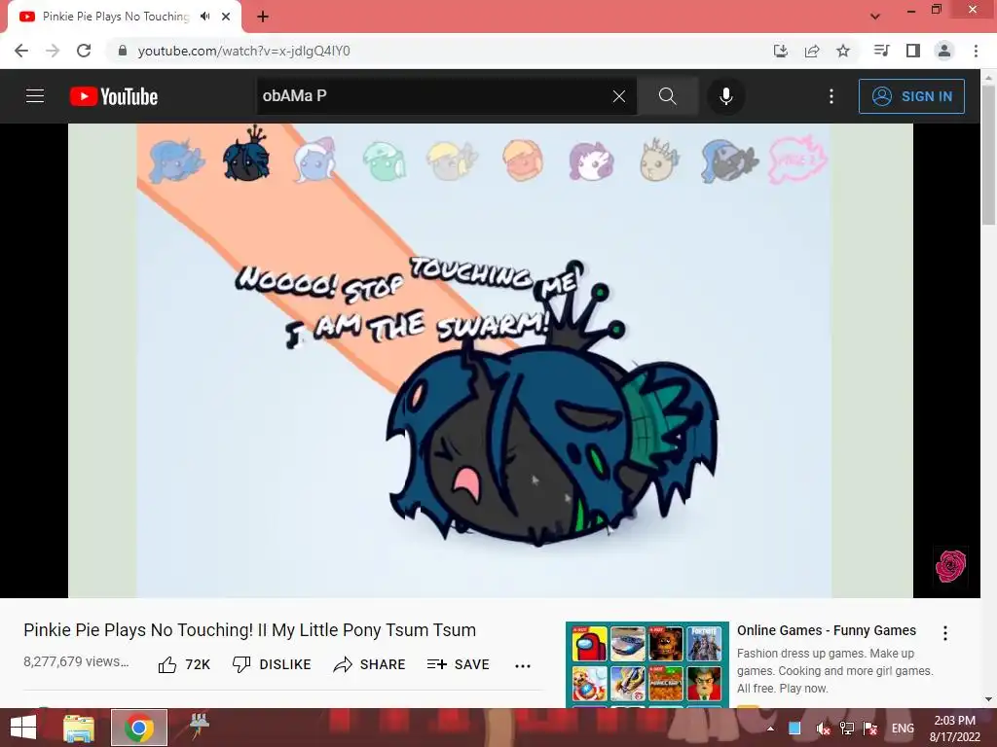Viewport: 997px width, 747px height.
Task: Open Windows Start menu
Action: [23, 728]
